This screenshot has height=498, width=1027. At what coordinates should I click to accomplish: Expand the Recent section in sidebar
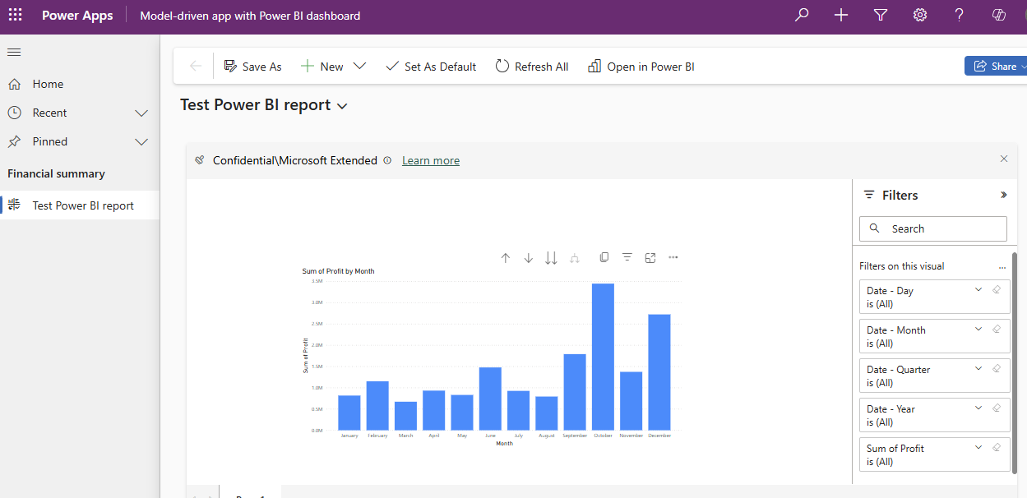pyautogui.click(x=141, y=113)
